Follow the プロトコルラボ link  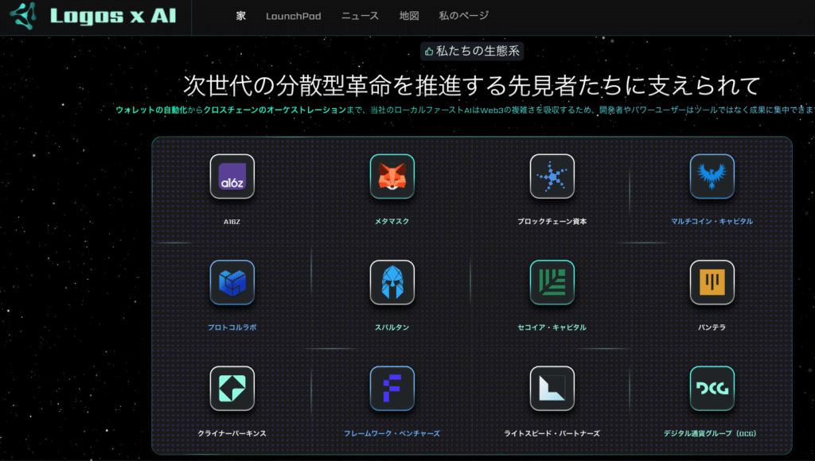point(232,327)
